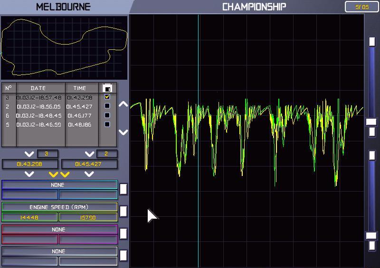The image size is (380, 268).
Task: Click white chevron below 01.45.427 time
Action: [x=89, y=175]
